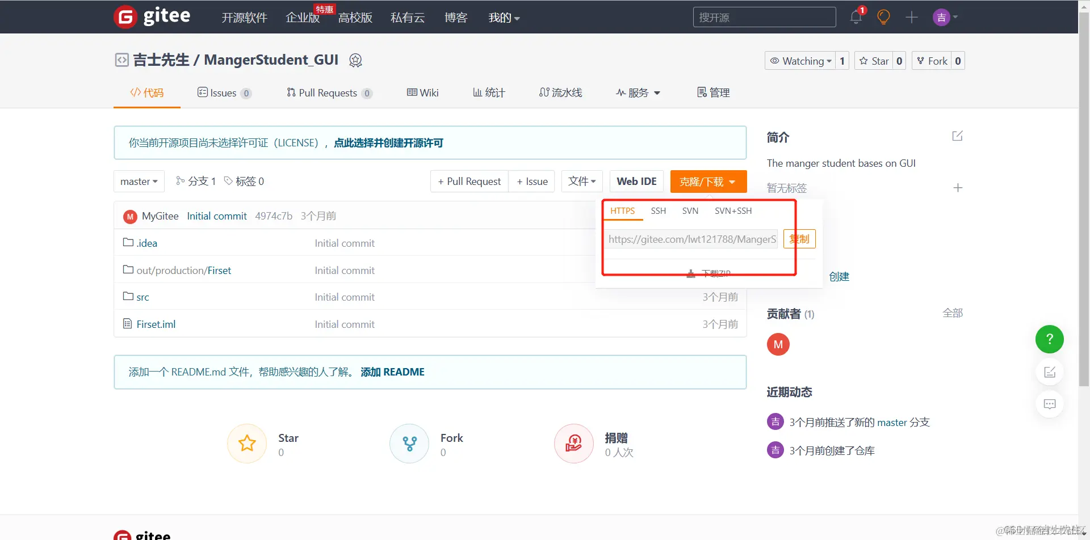The height and width of the screenshot is (540, 1090).
Task: Open the 文件 dropdown
Action: pos(582,182)
